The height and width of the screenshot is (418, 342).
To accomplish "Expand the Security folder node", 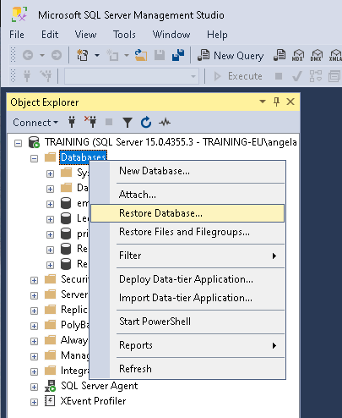I will pos(34,280).
